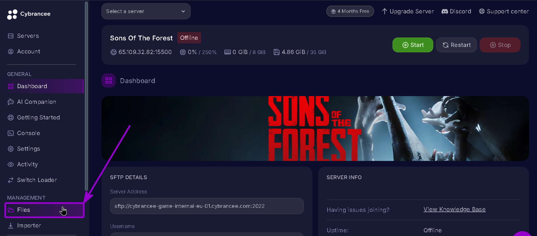Click the stop icon on the Stop button
537x236 pixels.
click(493, 45)
